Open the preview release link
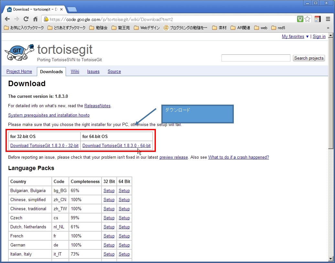This screenshot has height=263, width=335. coord(173,157)
